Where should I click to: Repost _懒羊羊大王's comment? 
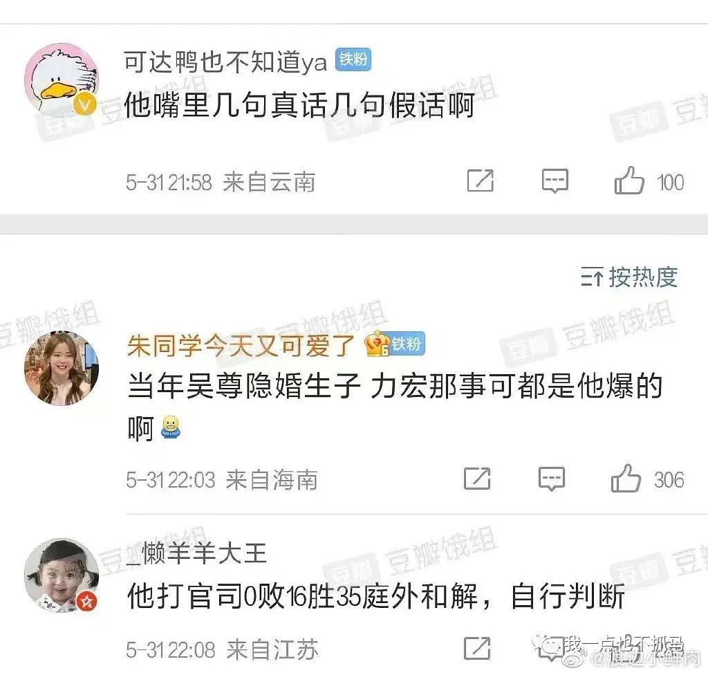(x=477, y=649)
